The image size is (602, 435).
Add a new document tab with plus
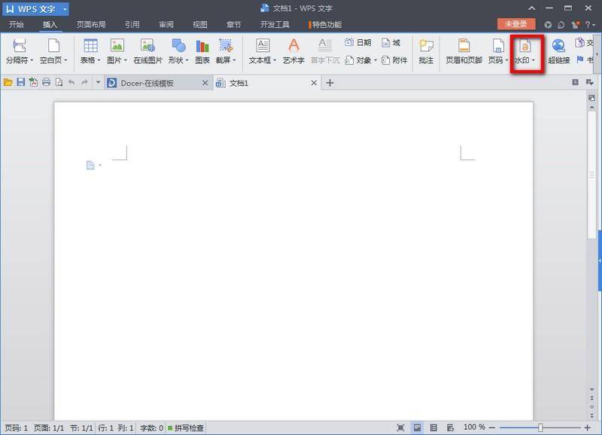(x=330, y=83)
